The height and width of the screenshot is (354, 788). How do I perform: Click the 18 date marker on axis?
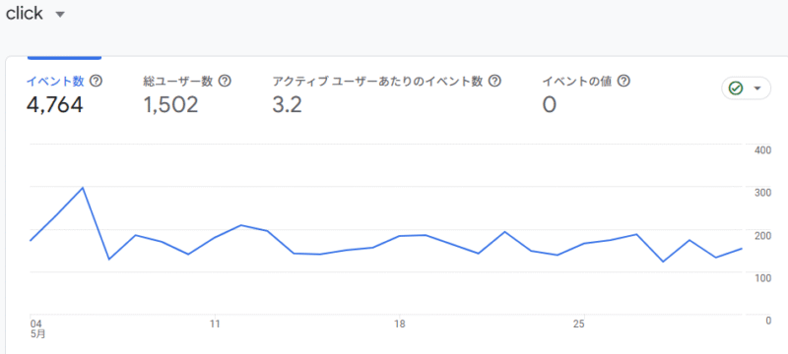(x=400, y=324)
